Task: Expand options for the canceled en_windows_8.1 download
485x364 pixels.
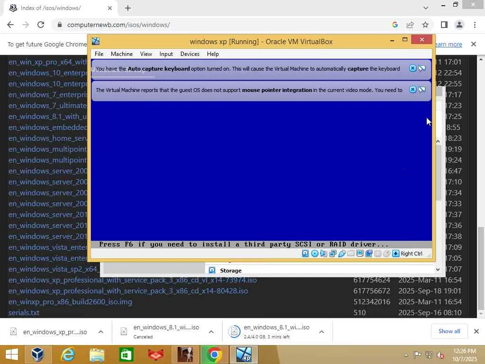Action: tap(211, 332)
